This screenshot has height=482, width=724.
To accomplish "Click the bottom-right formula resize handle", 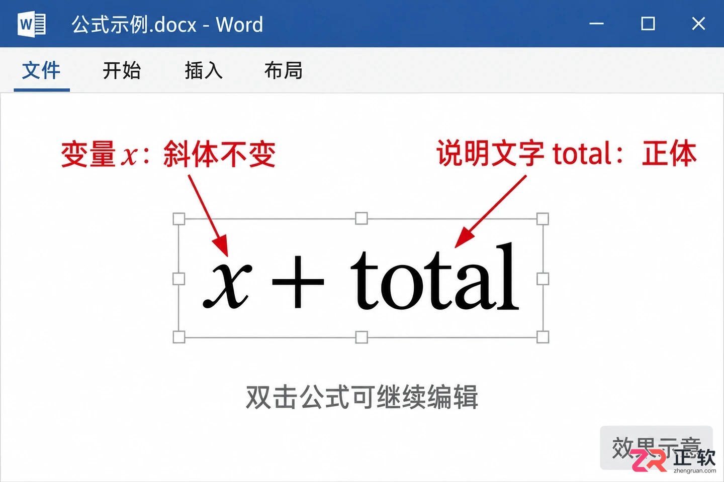I will coord(542,337).
